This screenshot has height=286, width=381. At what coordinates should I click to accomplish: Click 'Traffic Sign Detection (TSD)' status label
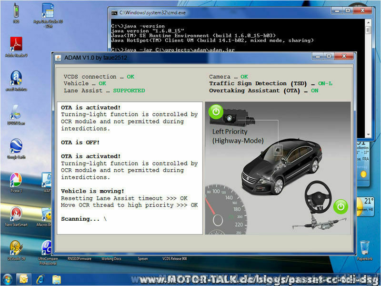click(271, 83)
